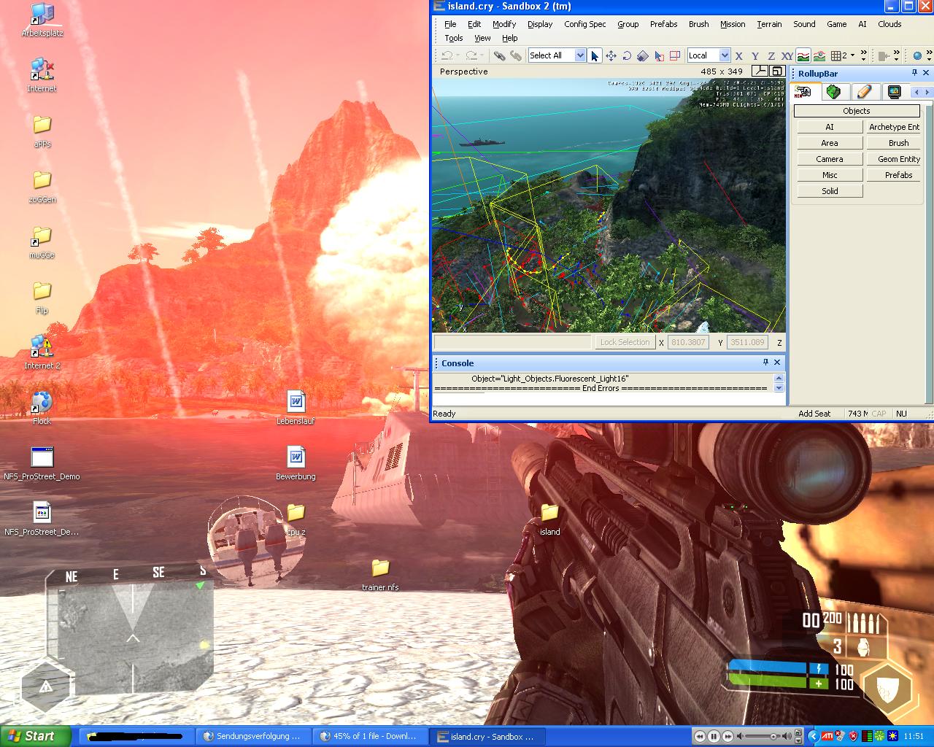The height and width of the screenshot is (747, 934).
Task: Click the Camera object button
Action: click(x=830, y=159)
